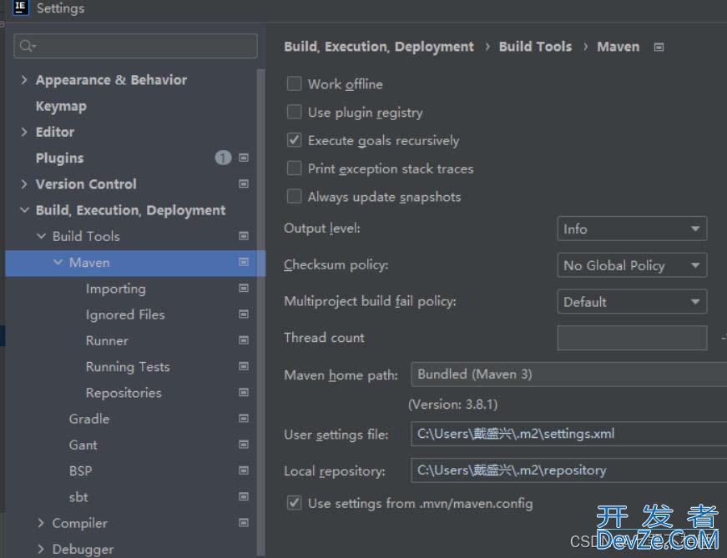Enable the Work offline checkbox
This screenshot has width=727, height=558.
pyautogui.click(x=295, y=84)
